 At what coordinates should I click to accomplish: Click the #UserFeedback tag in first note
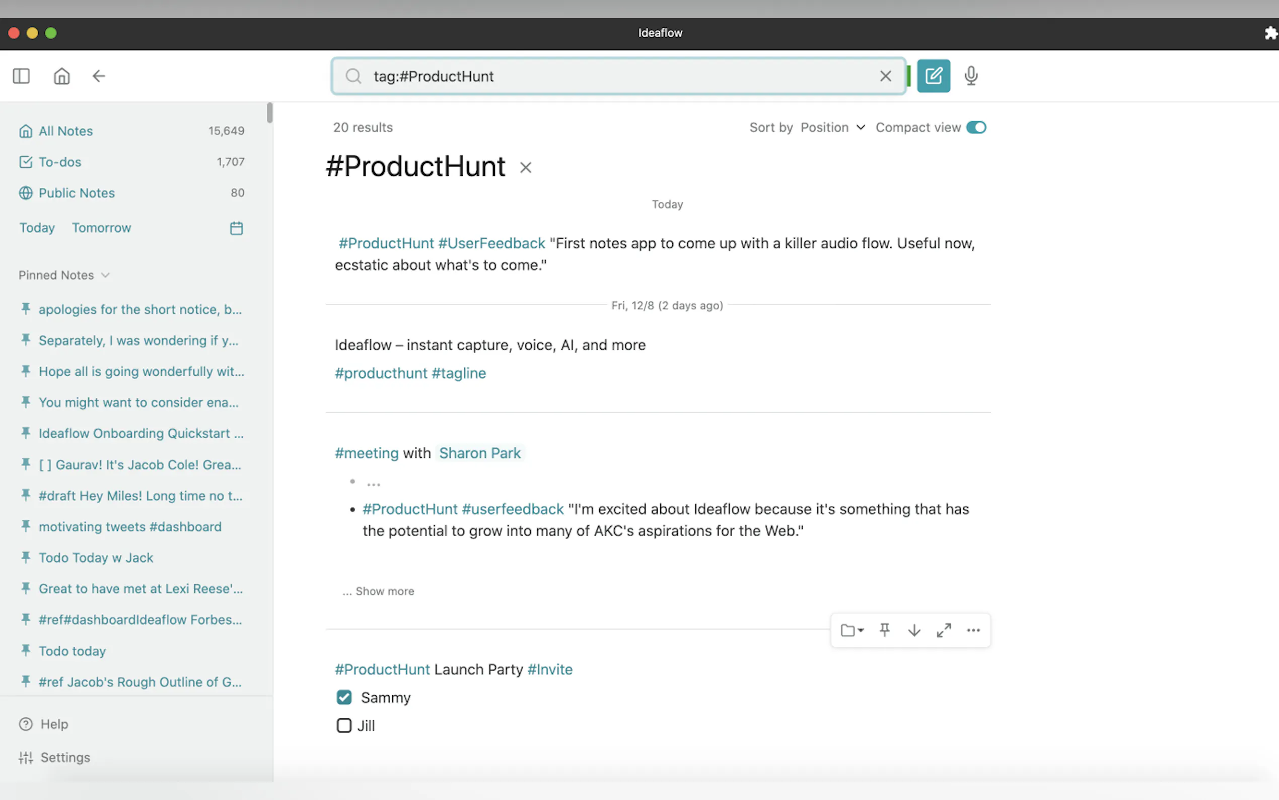tap(492, 243)
